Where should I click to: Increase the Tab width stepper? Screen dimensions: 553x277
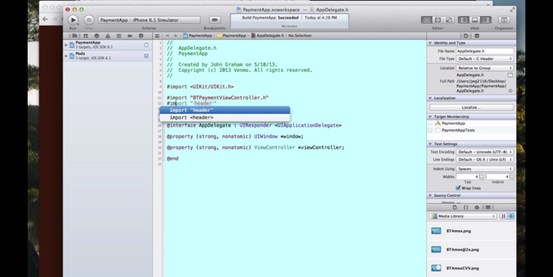coord(481,175)
